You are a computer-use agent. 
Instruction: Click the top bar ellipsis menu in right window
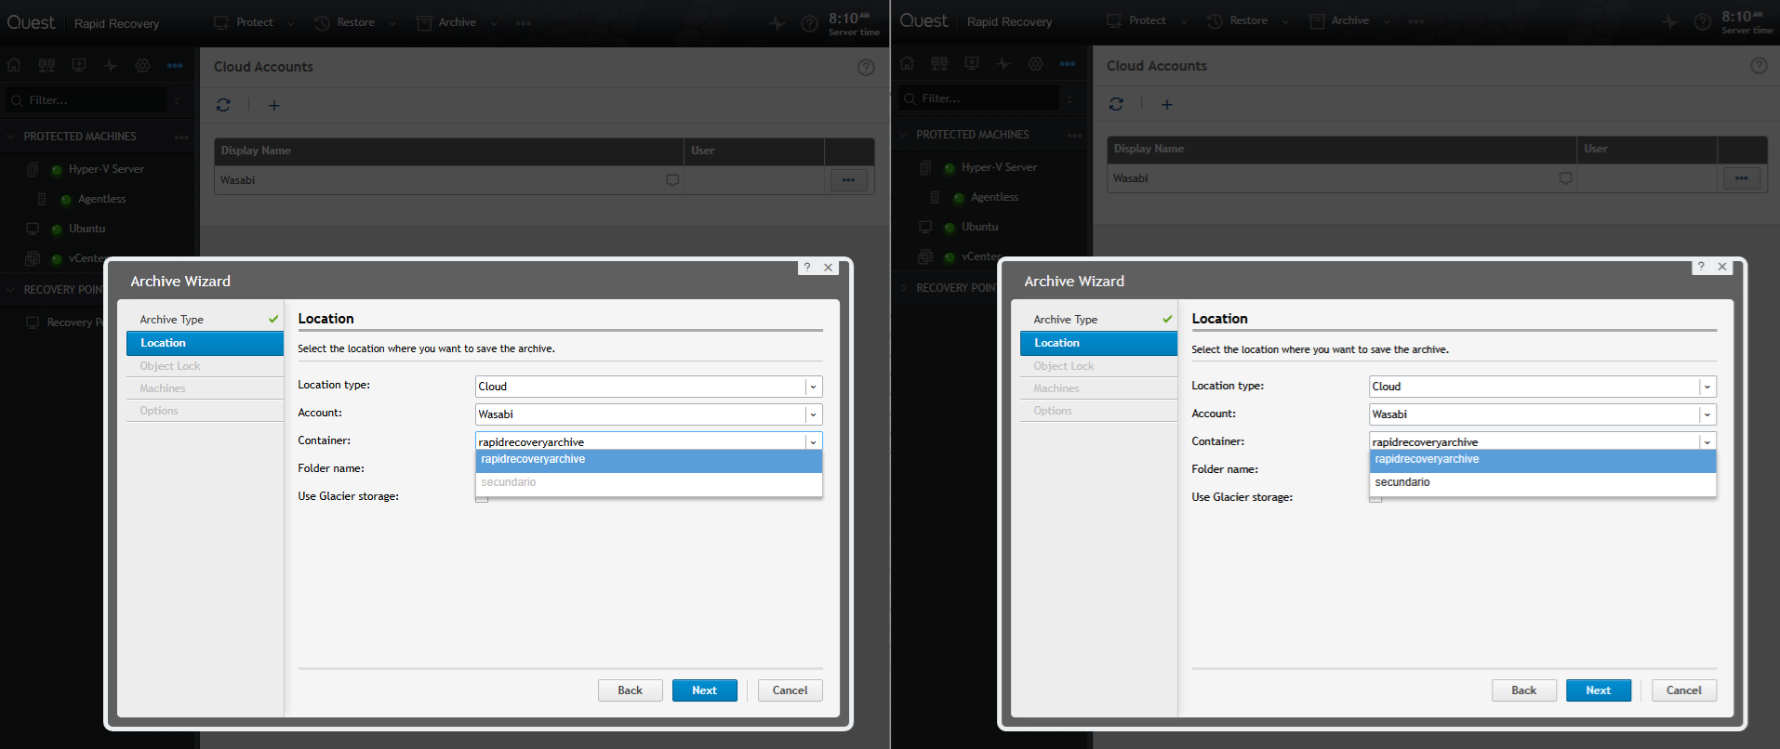pyautogui.click(x=1416, y=21)
